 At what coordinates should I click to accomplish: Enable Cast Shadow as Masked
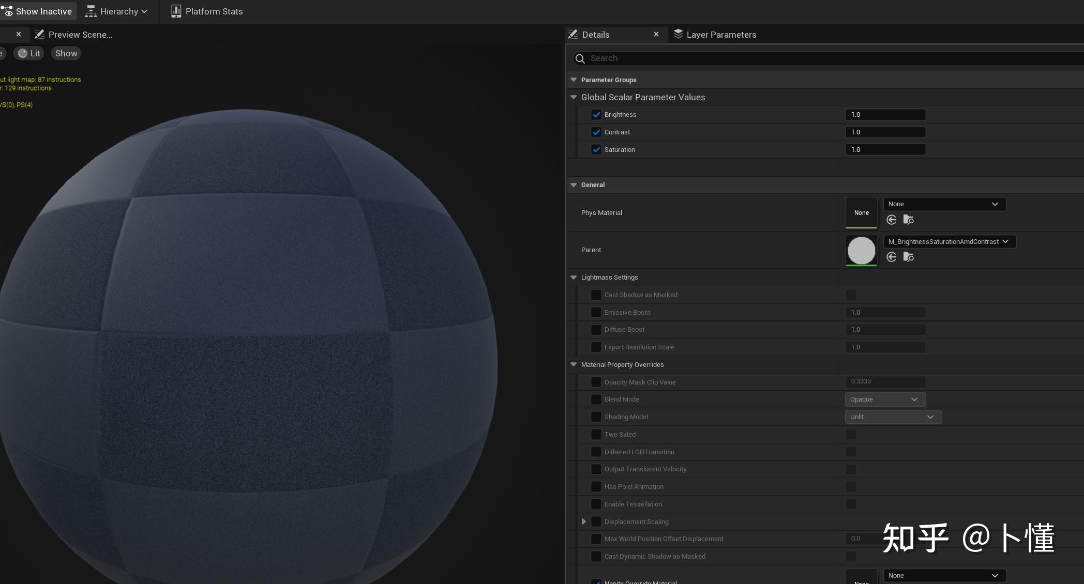pos(596,295)
